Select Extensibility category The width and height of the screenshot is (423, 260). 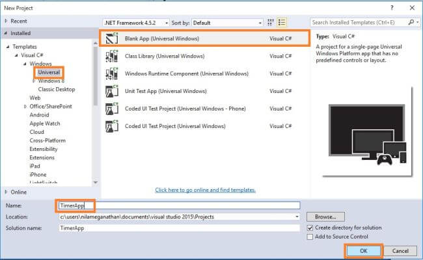pos(44,149)
